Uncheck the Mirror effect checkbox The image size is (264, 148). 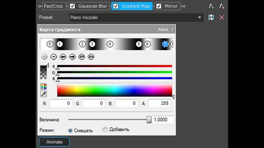coord(159,6)
